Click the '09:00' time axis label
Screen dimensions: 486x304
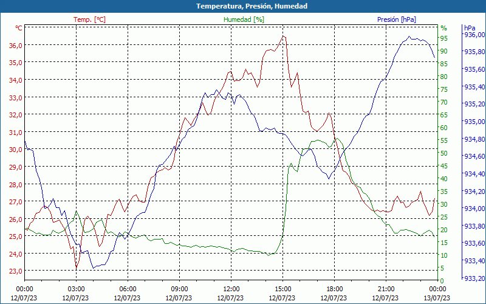(179, 289)
